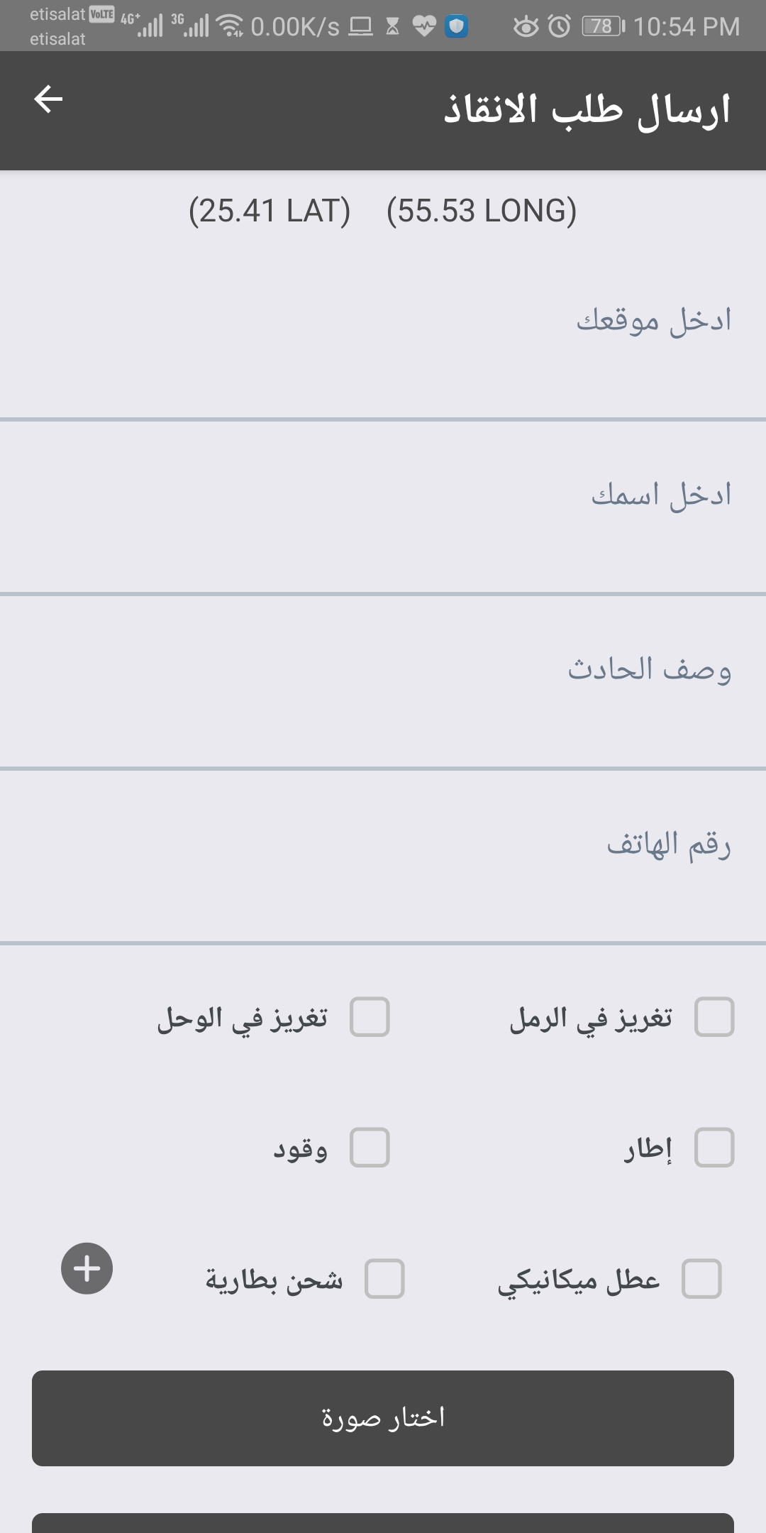This screenshot has width=766, height=1533.
Task: Tap the plus add-option icon
Action: [87, 1268]
